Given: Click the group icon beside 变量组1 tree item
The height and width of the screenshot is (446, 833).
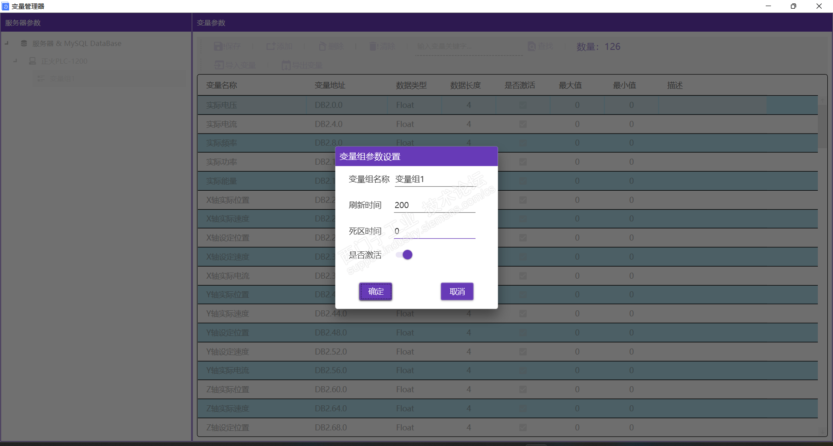Looking at the screenshot, I should (x=41, y=78).
